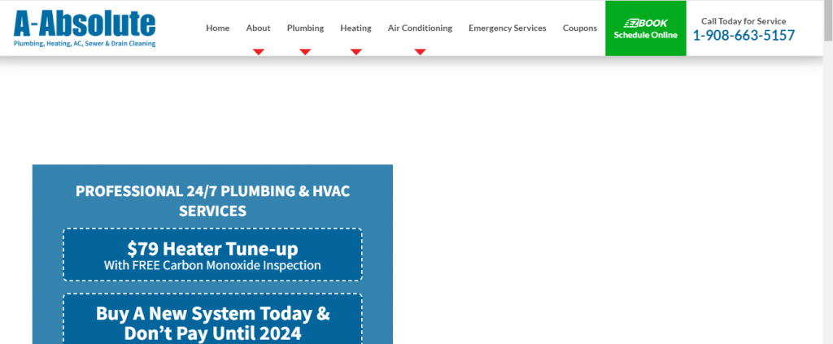Expand the red arrow under About

click(x=258, y=52)
